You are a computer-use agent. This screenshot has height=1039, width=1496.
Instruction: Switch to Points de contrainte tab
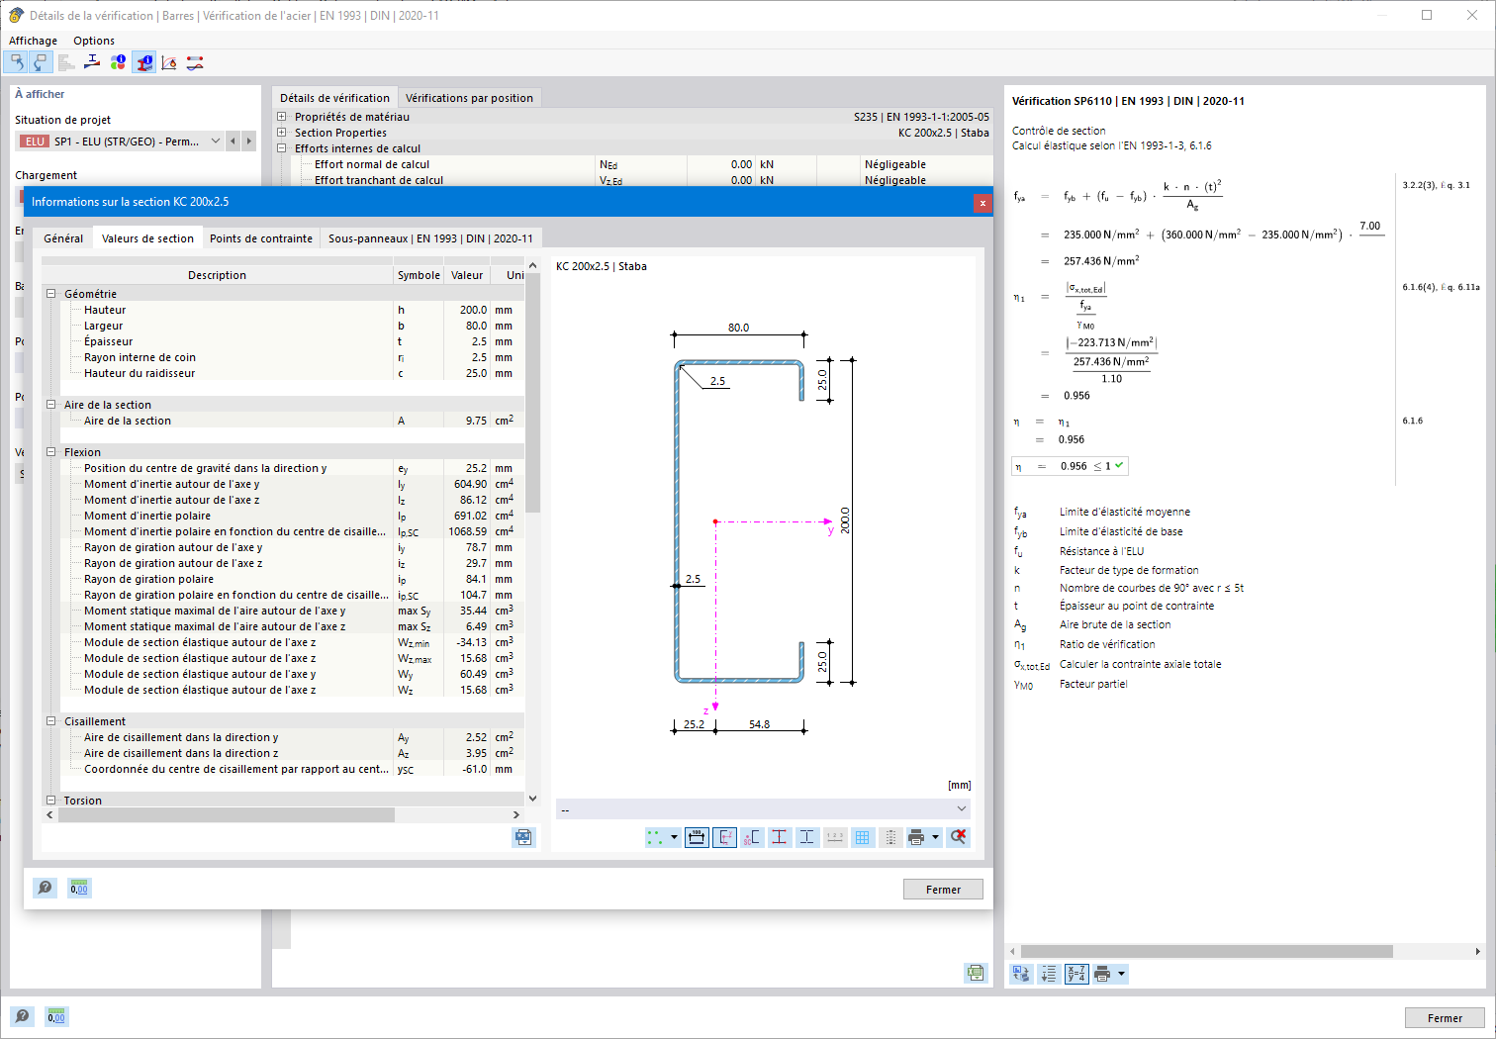pyautogui.click(x=261, y=238)
